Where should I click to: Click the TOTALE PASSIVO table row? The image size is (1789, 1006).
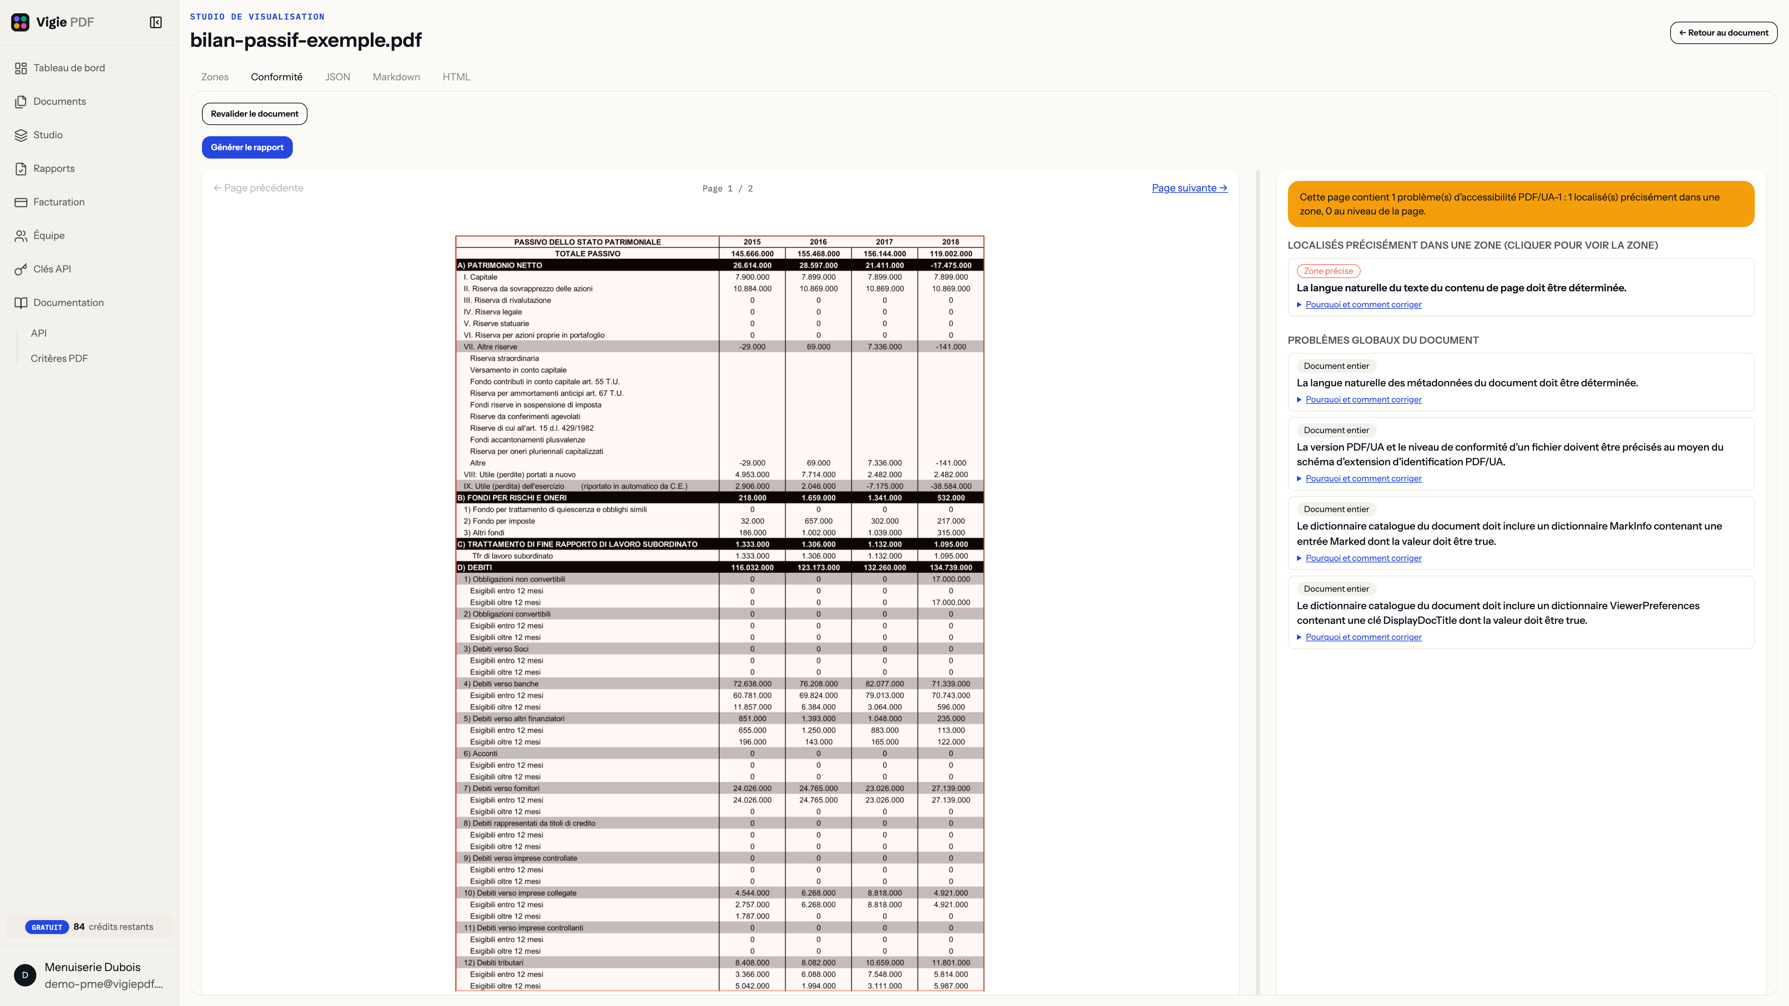719,253
